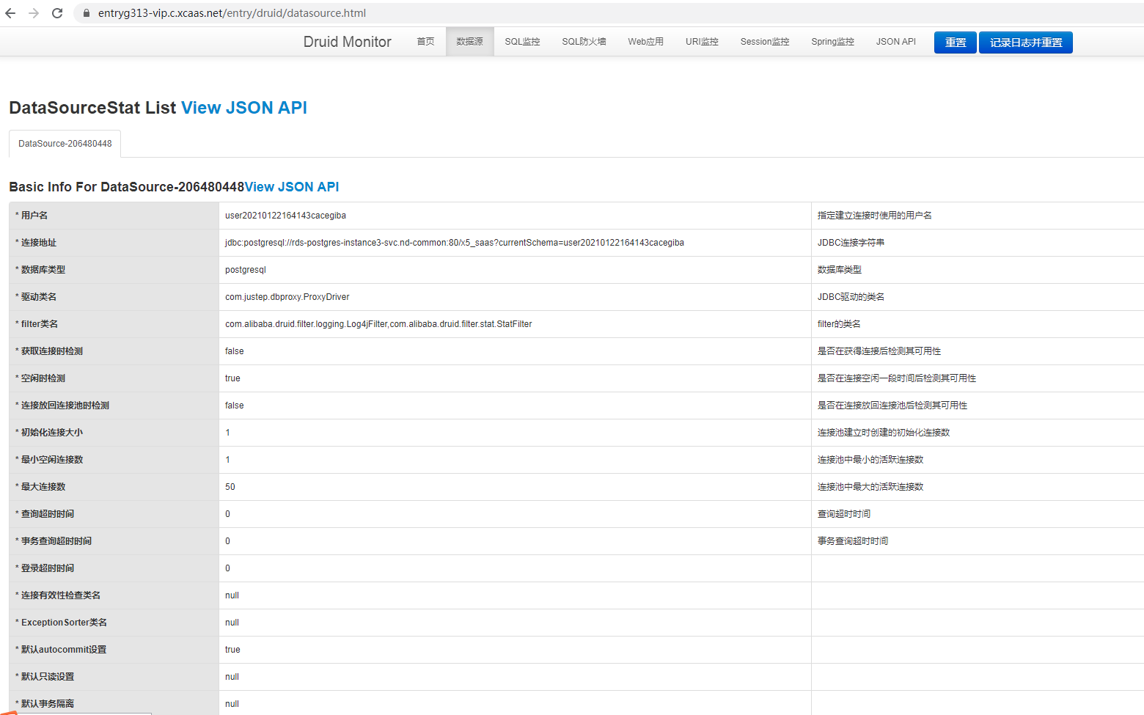Open View JSON API link beside Basic Info

tap(292, 187)
